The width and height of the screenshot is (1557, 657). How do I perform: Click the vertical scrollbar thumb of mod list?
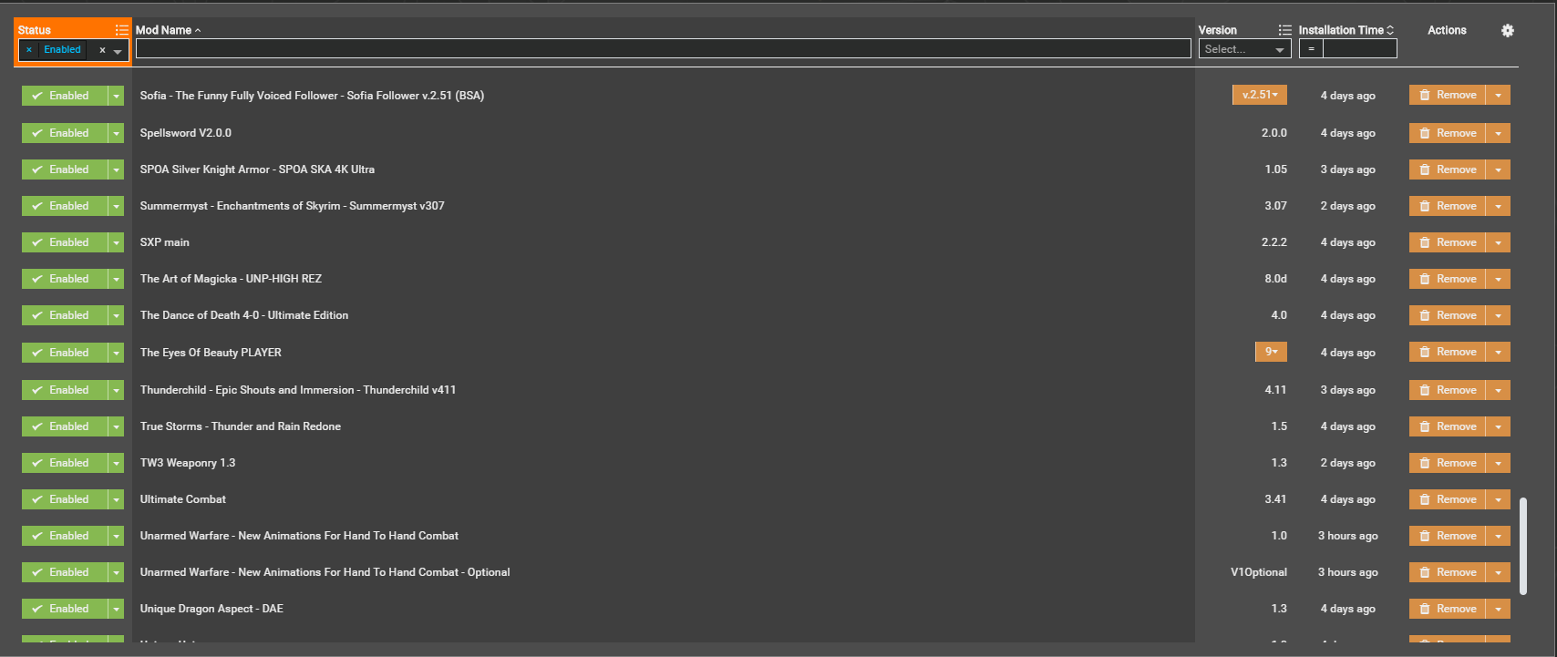1523,545
